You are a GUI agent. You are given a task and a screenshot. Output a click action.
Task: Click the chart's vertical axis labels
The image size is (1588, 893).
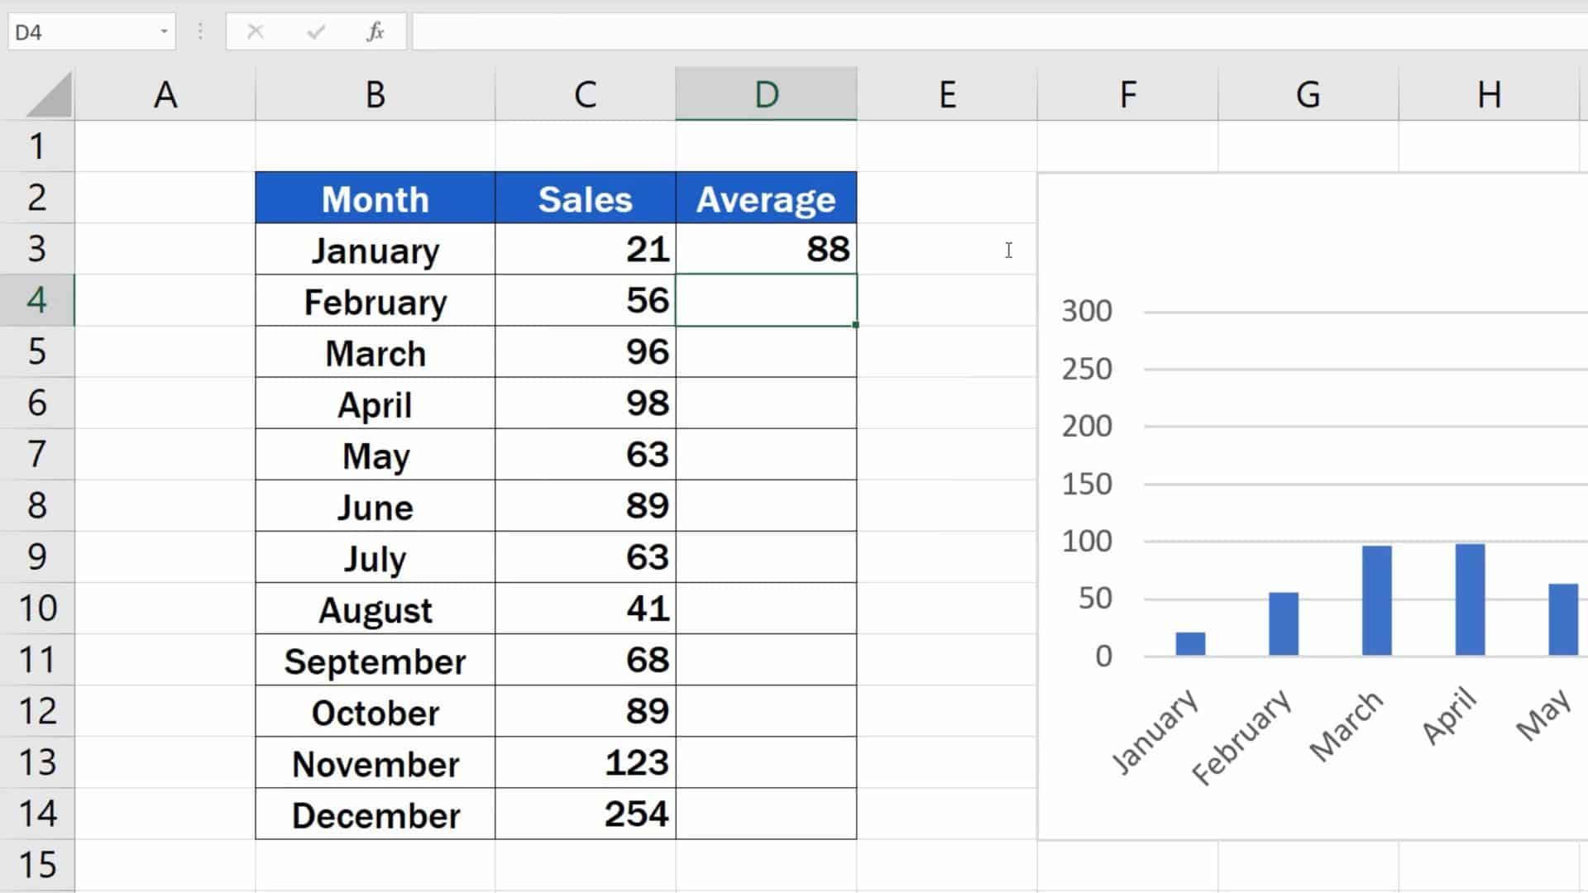pyautogui.click(x=1088, y=484)
